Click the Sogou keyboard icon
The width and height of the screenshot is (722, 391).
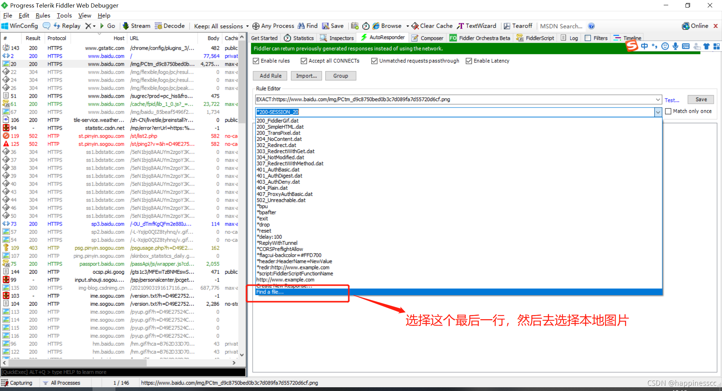pyautogui.click(x=686, y=46)
